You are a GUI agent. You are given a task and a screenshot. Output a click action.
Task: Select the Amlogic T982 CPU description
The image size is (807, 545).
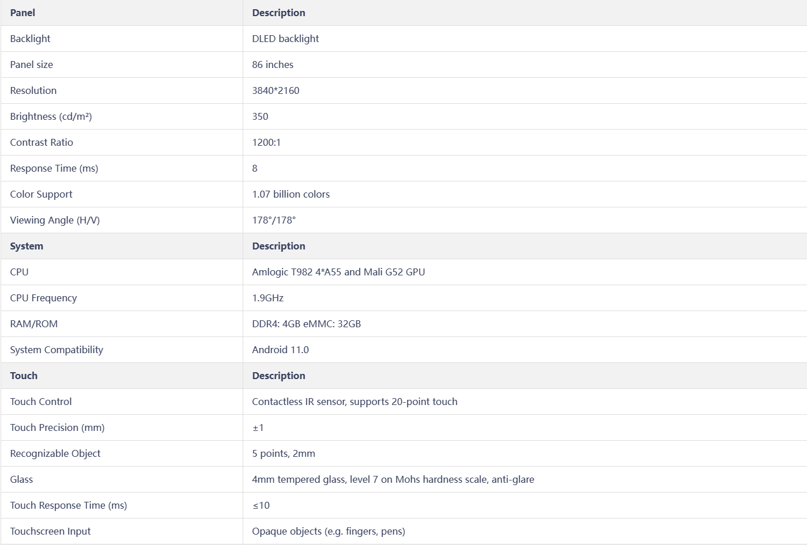click(338, 272)
